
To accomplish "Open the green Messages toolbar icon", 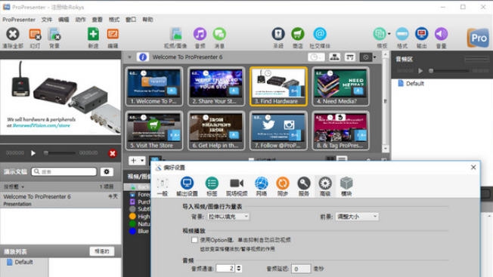I will pos(219,34).
